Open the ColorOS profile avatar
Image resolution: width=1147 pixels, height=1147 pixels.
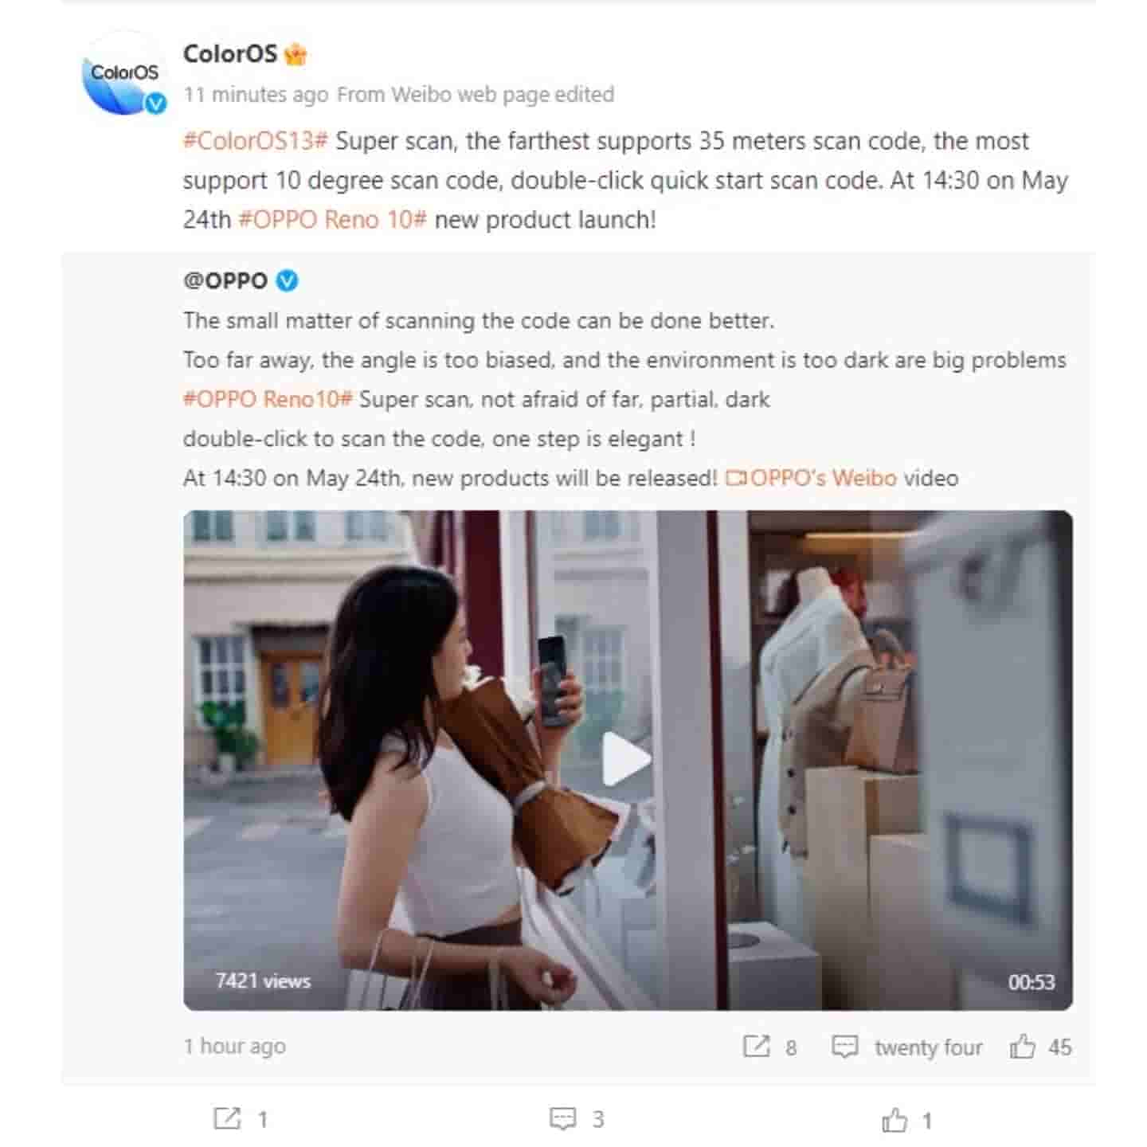tap(123, 75)
